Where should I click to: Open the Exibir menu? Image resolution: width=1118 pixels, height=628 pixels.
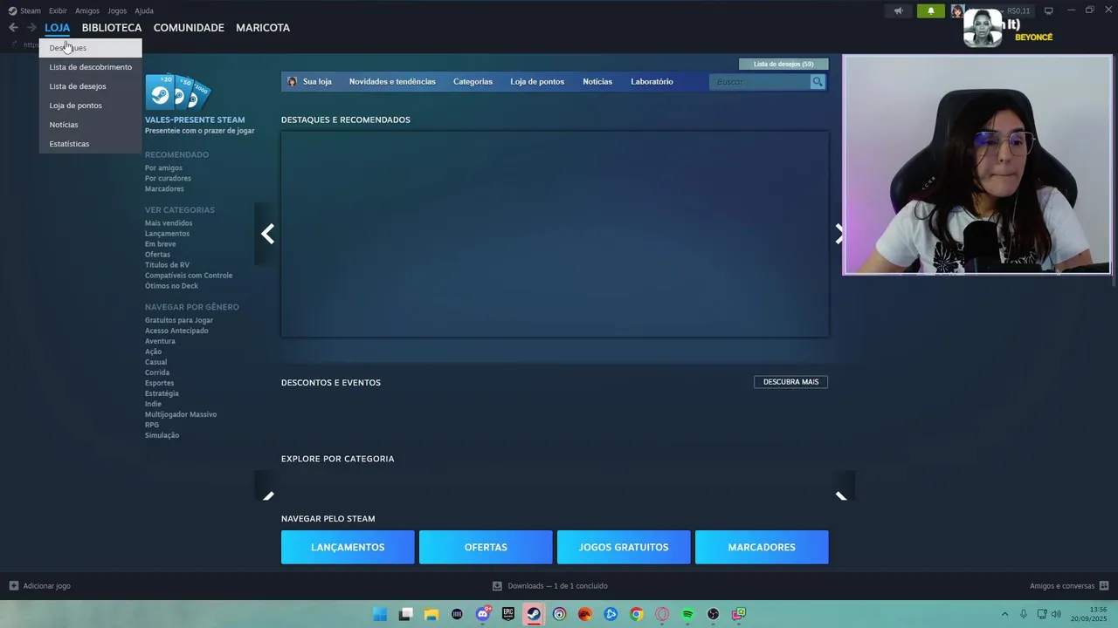(58, 11)
